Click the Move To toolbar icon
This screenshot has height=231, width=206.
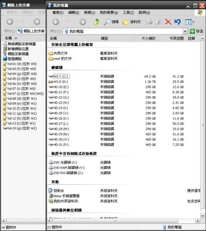tap(149, 22)
